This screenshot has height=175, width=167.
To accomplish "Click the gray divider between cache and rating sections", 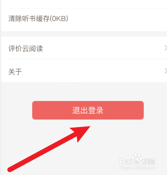I will [84, 34].
